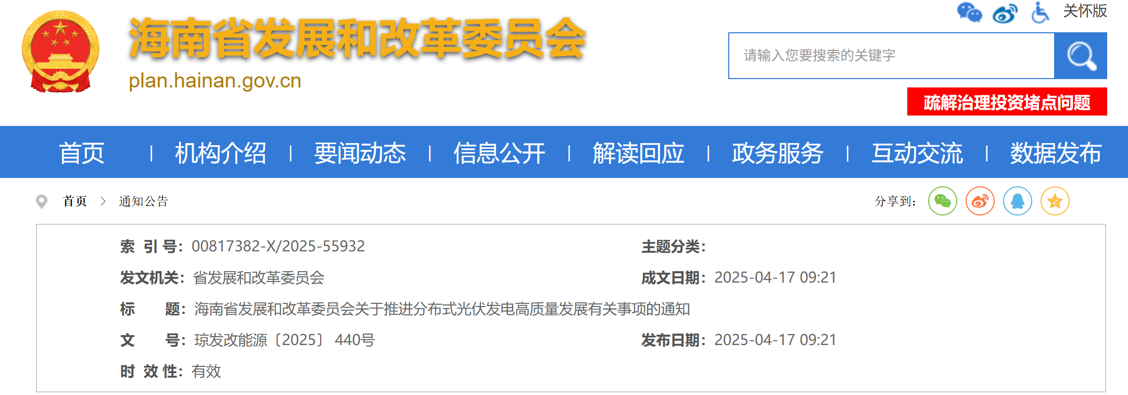Open the Weibo icon in top header
1128x395 pixels.
[1005, 13]
